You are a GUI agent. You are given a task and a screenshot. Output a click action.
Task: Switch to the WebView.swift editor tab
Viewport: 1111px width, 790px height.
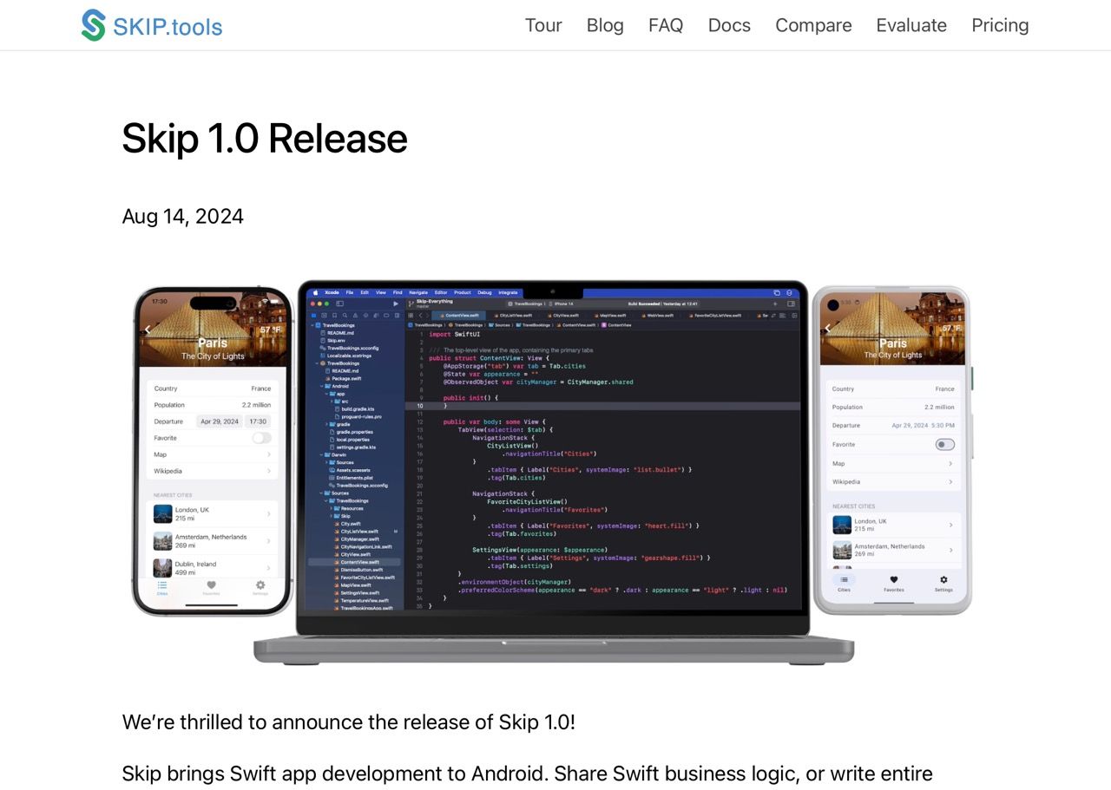pos(660,315)
